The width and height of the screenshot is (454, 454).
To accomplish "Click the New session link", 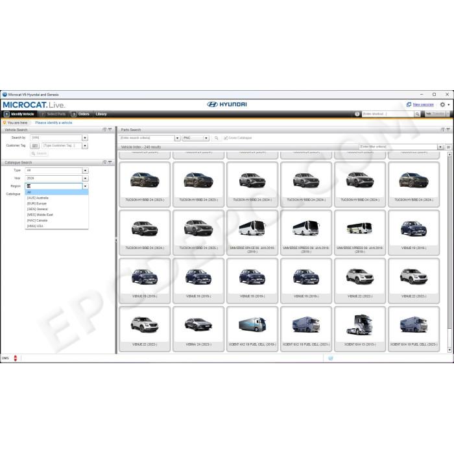I will click(x=424, y=104).
